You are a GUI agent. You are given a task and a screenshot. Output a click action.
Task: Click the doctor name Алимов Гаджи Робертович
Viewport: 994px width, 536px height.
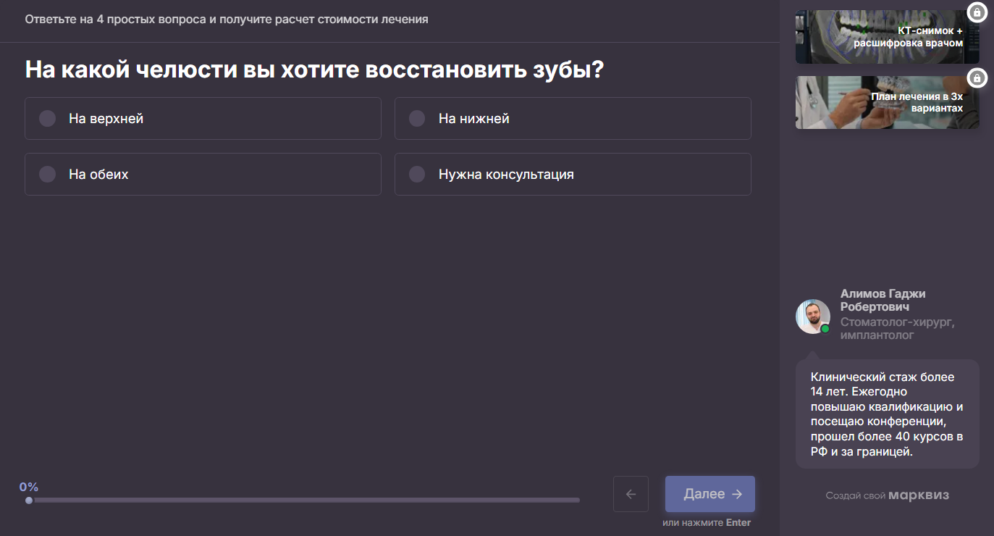pos(883,301)
